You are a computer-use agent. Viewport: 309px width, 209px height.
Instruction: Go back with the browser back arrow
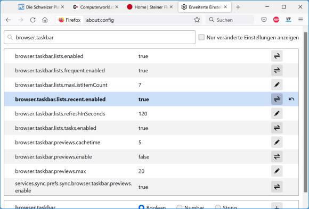pyautogui.click(x=9, y=20)
